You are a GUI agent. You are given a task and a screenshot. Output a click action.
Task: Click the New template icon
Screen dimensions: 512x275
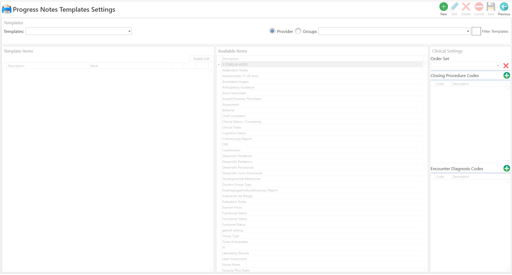[444, 7]
